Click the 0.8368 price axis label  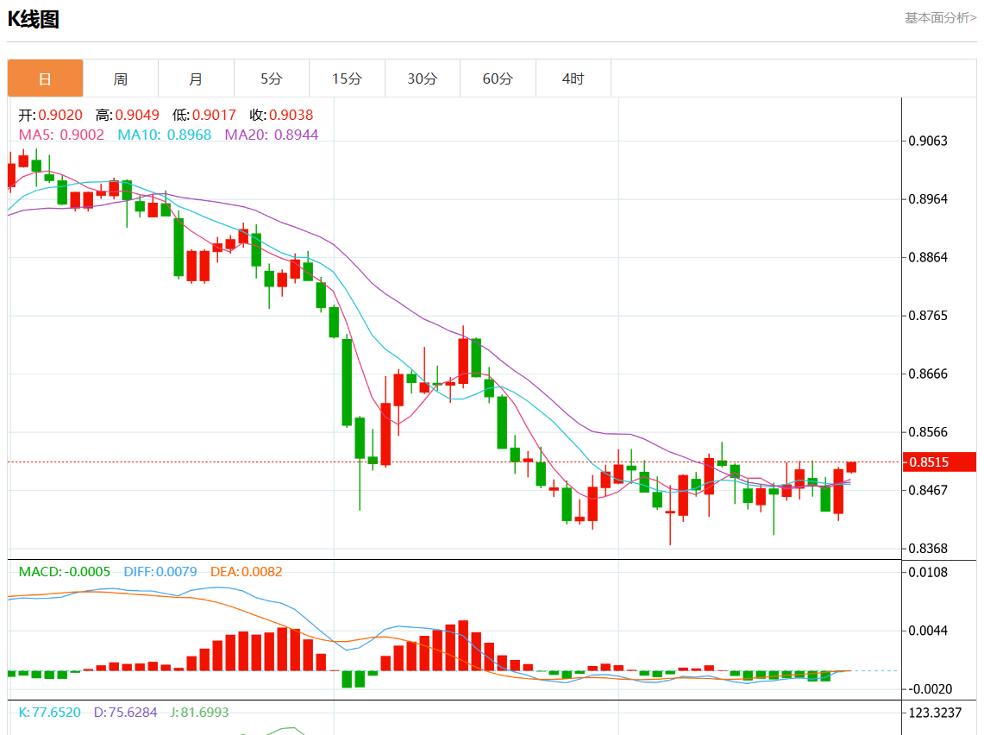[x=928, y=549]
